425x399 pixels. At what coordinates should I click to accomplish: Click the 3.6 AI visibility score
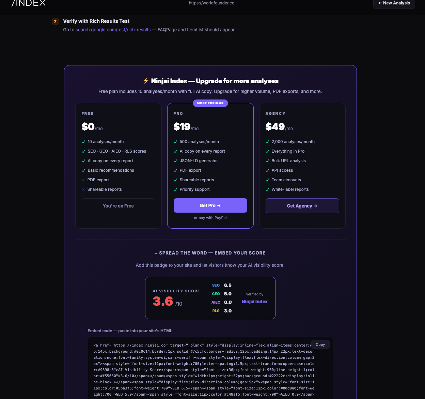[x=163, y=301]
